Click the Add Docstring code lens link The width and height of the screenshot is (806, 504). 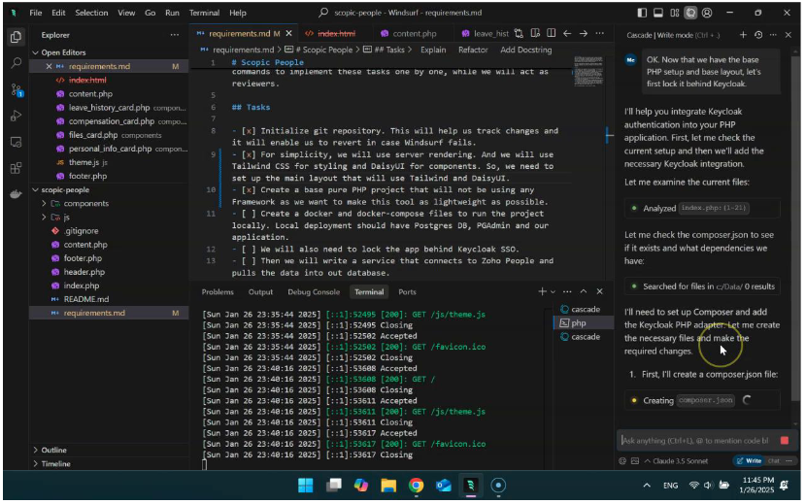click(x=526, y=50)
